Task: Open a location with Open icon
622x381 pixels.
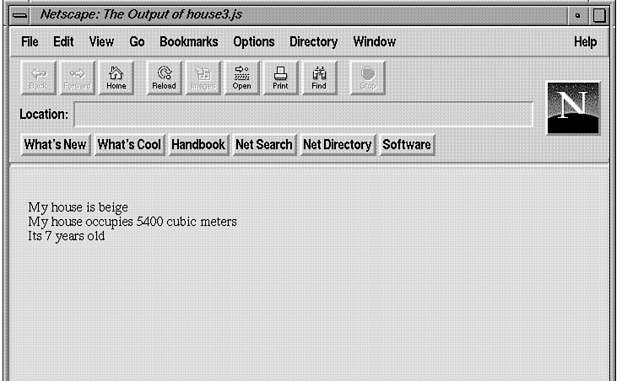Action: [x=241, y=78]
